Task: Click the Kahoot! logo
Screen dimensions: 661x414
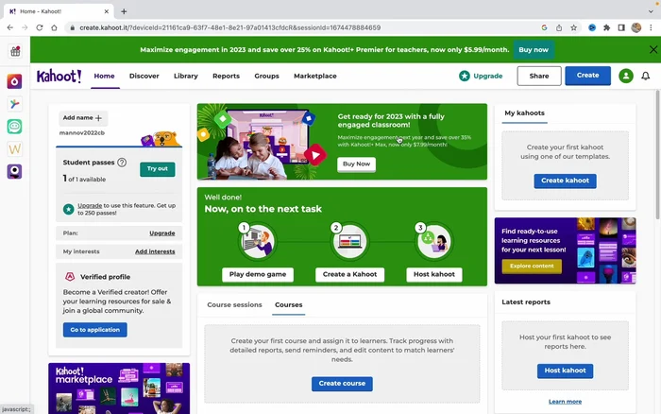Action: (x=59, y=76)
